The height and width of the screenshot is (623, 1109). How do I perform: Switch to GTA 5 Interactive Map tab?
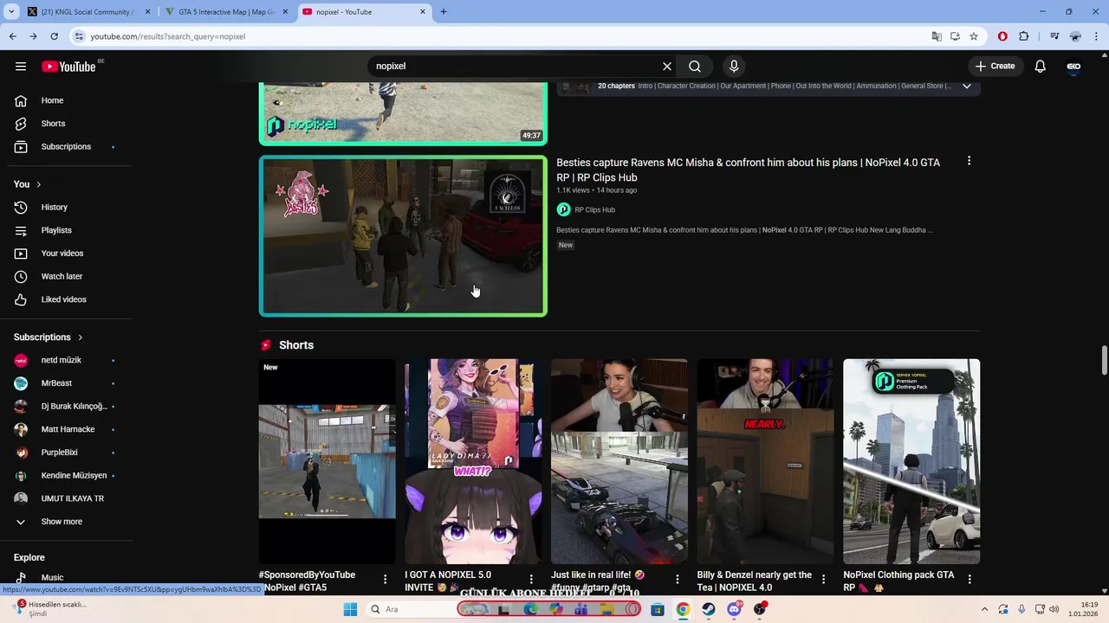[227, 12]
